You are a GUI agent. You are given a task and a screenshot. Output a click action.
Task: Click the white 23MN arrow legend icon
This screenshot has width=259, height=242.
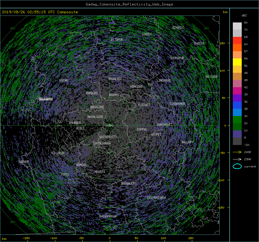click(237, 159)
